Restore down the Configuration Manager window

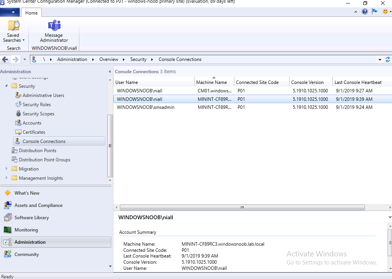(x=365, y=3)
